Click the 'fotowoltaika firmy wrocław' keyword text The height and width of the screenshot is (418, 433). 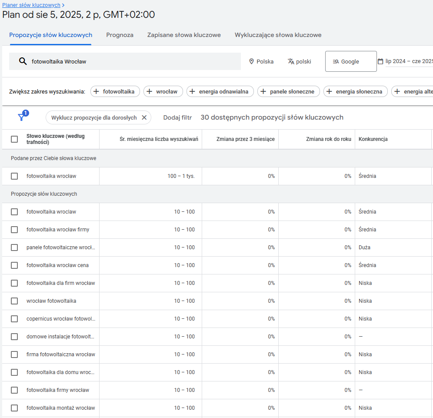[x=58, y=390]
